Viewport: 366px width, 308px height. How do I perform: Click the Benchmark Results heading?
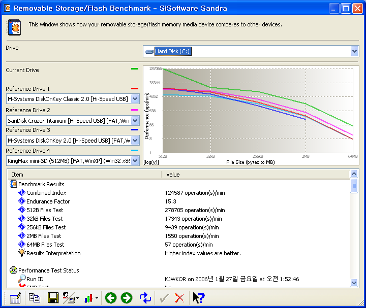41,184
